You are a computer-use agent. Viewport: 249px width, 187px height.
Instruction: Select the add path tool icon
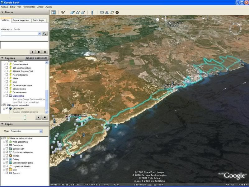pos(78,12)
